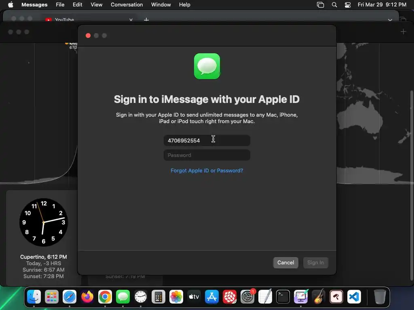This screenshot has height=310, width=414.
Task: Launch Apple TV from the Dock
Action: click(x=194, y=297)
